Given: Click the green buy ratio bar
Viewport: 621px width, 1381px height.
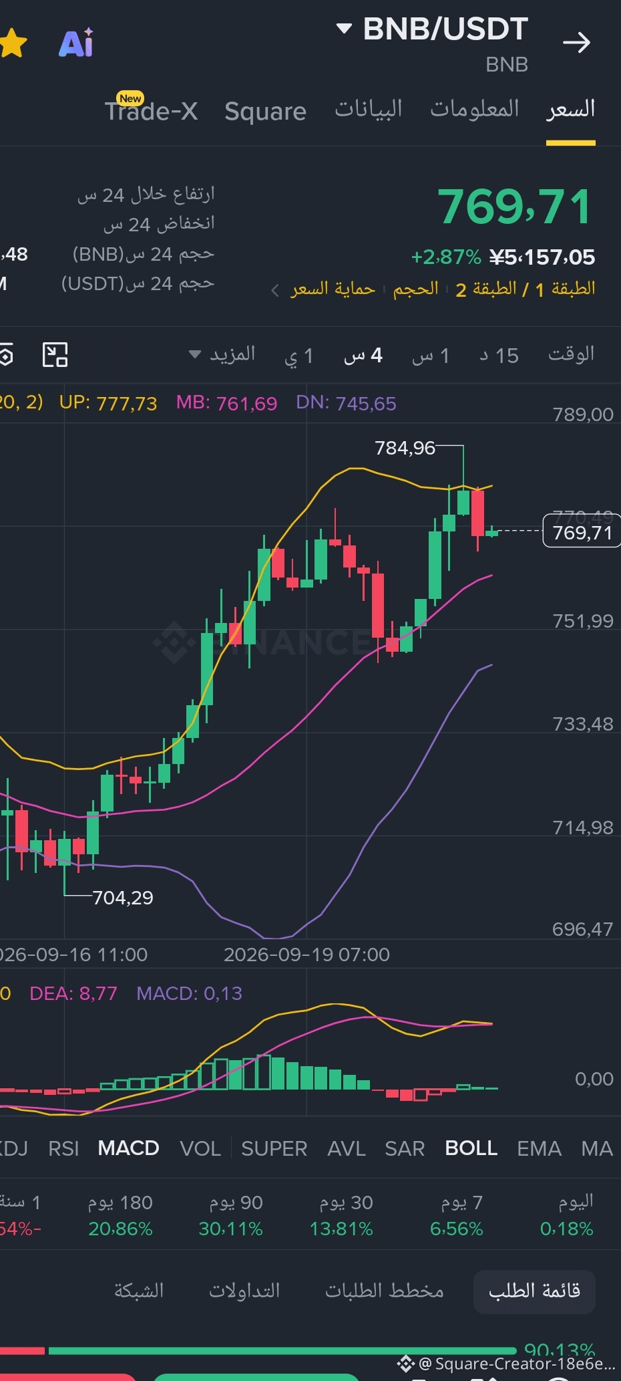Looking at the screenshot, I should click(x=282, y=1351).
